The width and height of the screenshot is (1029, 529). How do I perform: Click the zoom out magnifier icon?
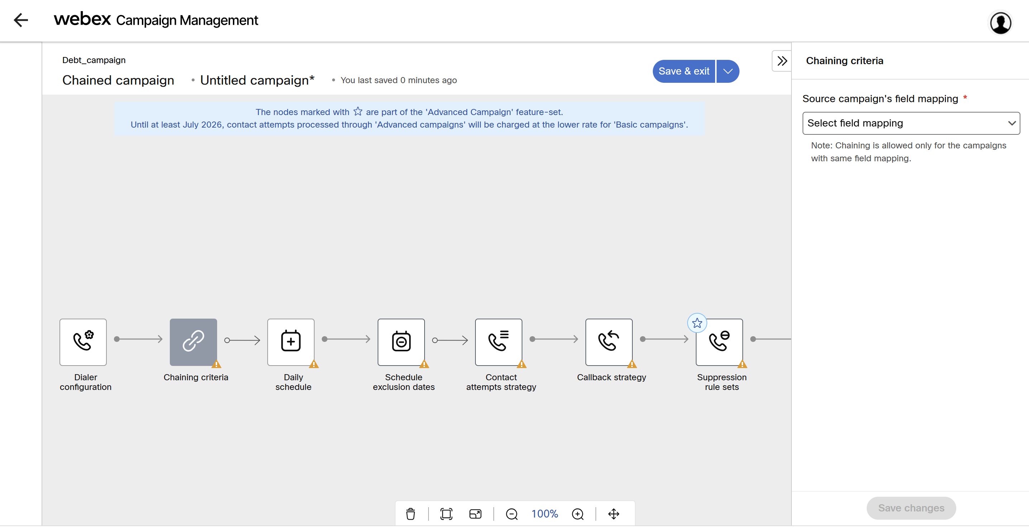click(511, 514)
